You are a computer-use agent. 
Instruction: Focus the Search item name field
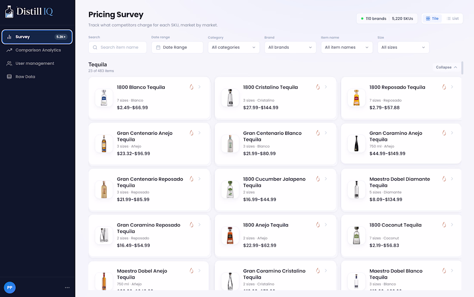click(118, 47)
